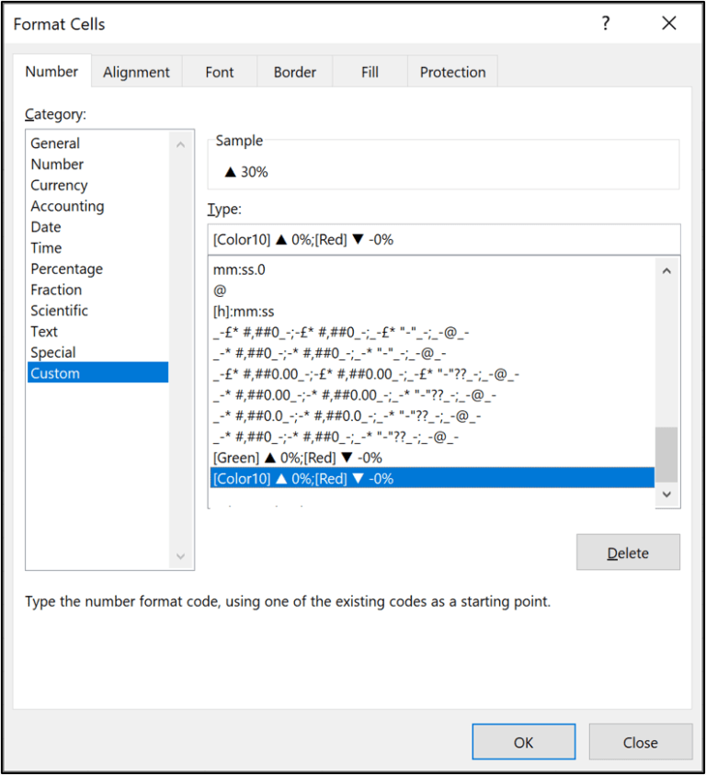This screenshot has height=775, width=706.
Task: Open the Font tab
Action: (x=219, y=71)
